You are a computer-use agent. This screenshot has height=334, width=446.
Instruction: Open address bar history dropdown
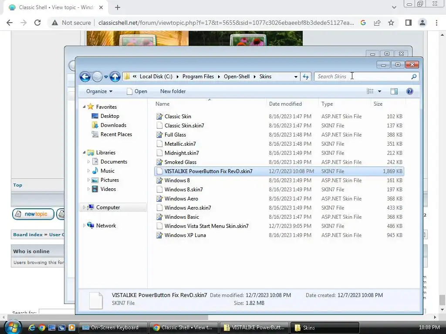click(x=296, y=77)
